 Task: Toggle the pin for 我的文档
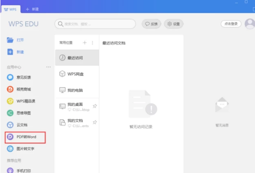[95, 122]
